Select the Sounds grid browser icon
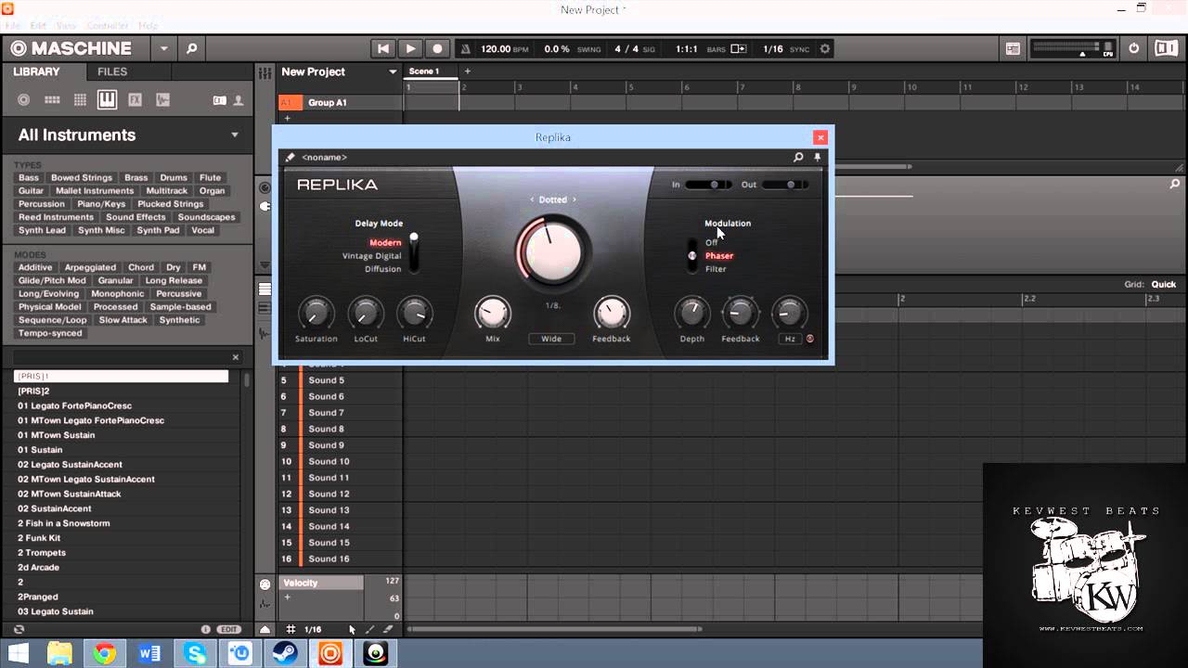Screen dimensions: 1188x668 point(80,100)
